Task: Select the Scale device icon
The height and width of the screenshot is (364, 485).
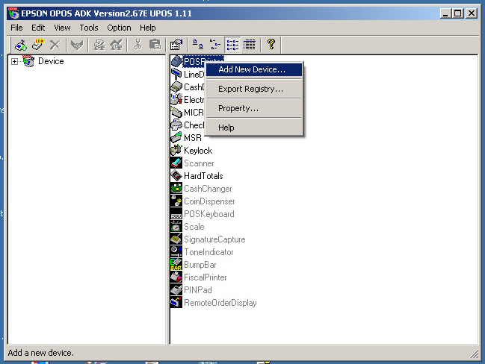Action: point(176,226)
